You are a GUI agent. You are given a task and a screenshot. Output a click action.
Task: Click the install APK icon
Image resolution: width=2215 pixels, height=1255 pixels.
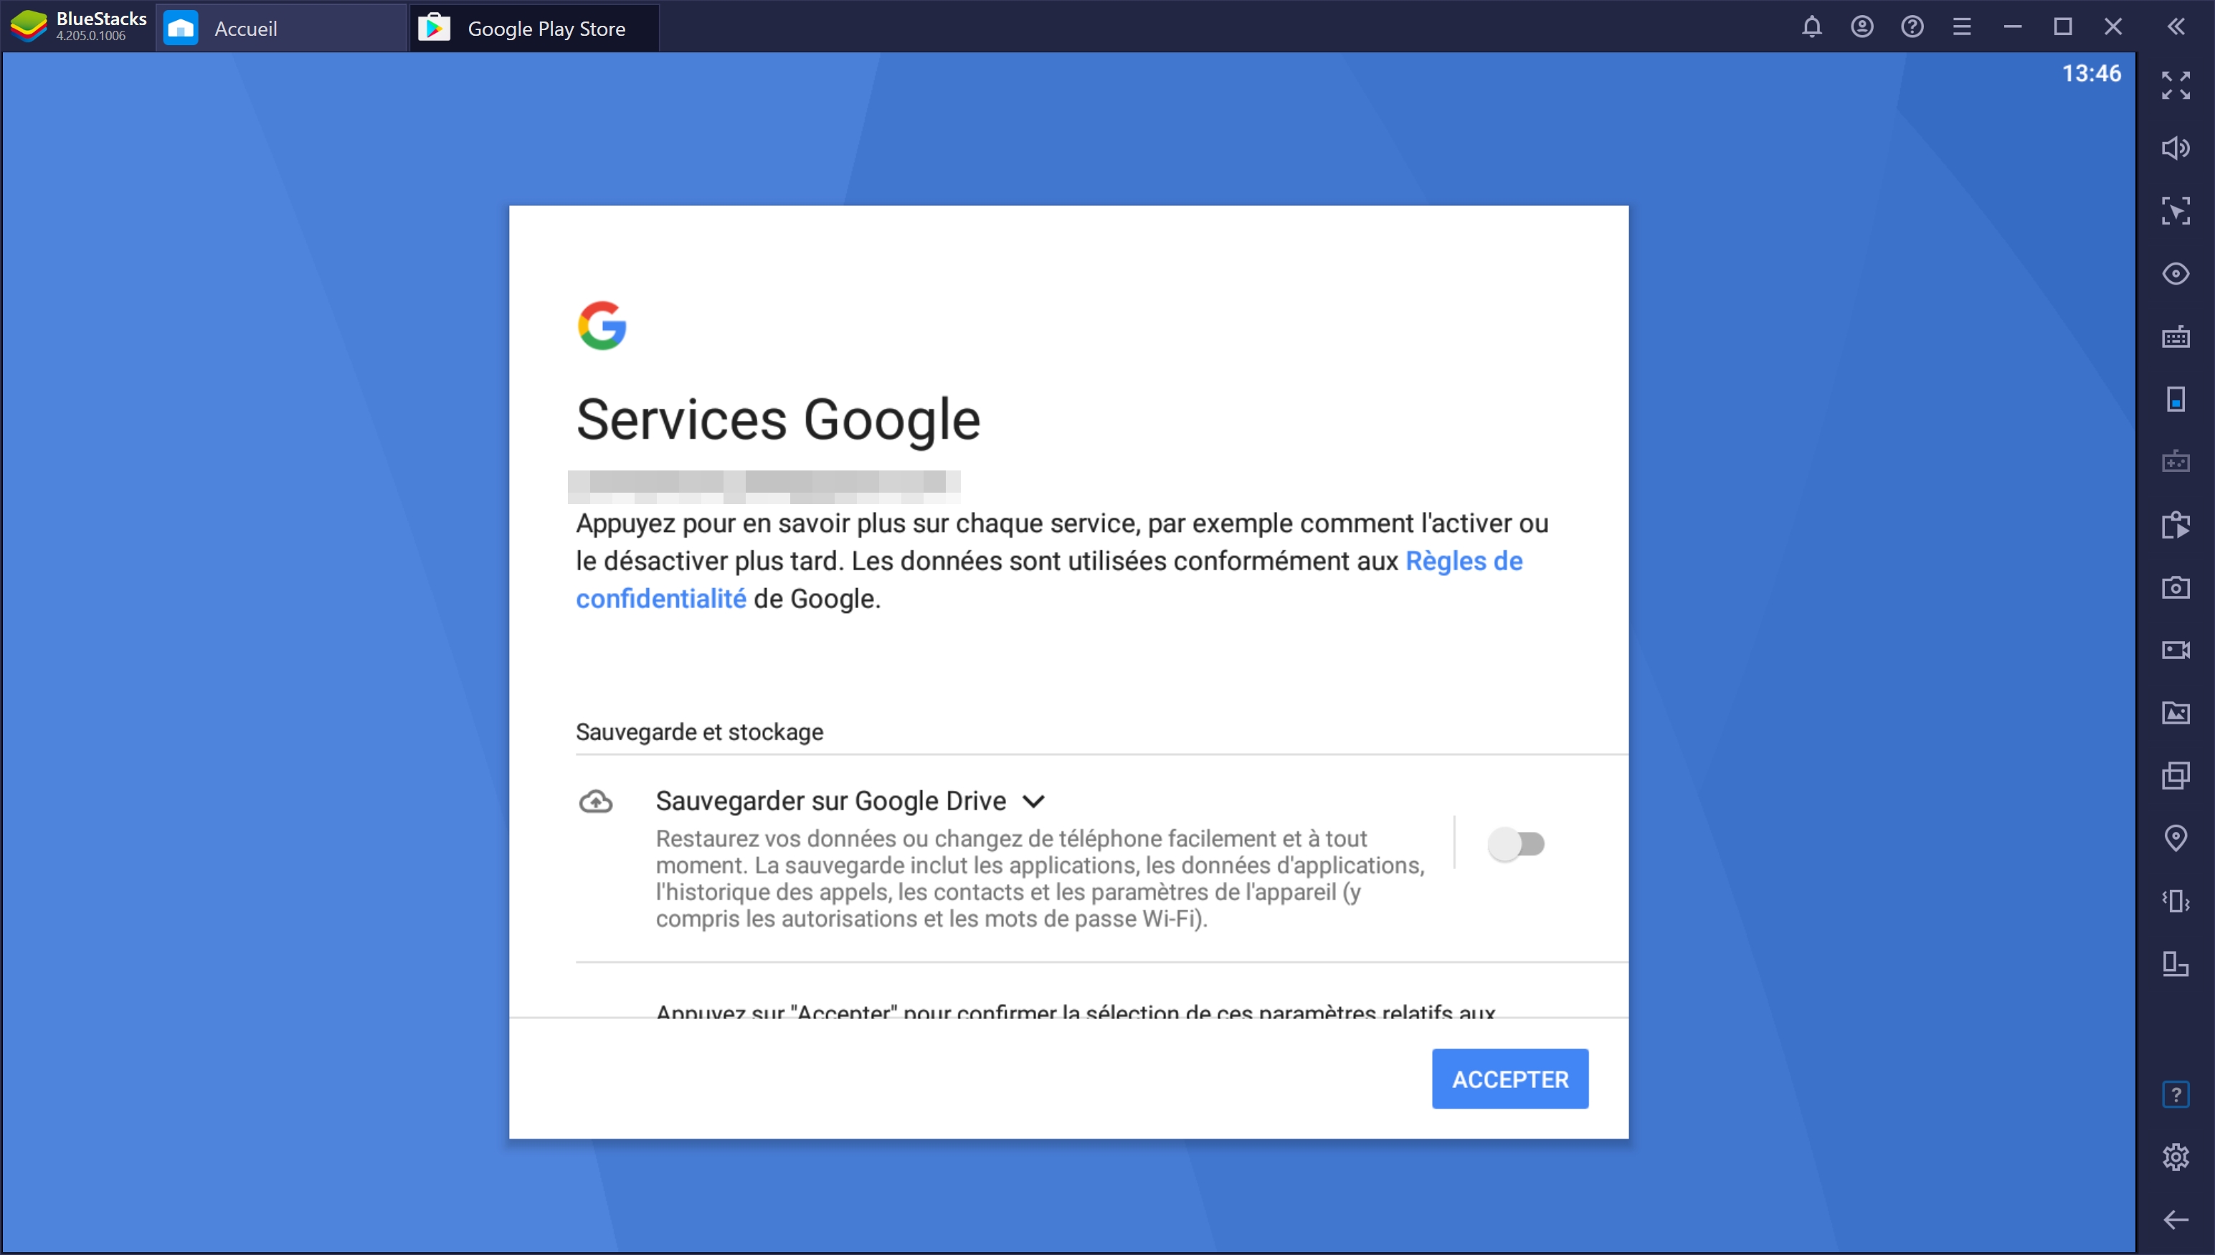pos(2176,525)
